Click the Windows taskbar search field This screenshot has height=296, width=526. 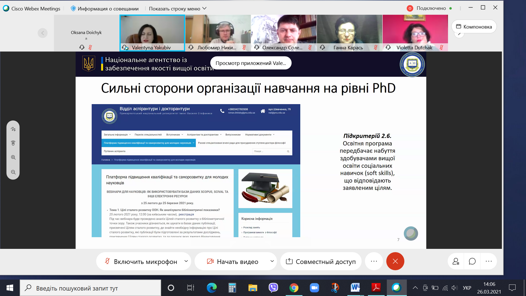90,288
